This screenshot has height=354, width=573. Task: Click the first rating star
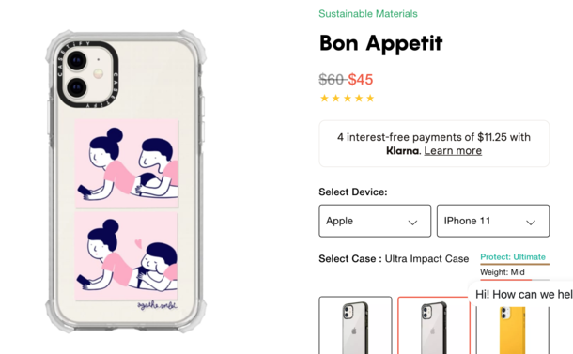tap(324, 98)
